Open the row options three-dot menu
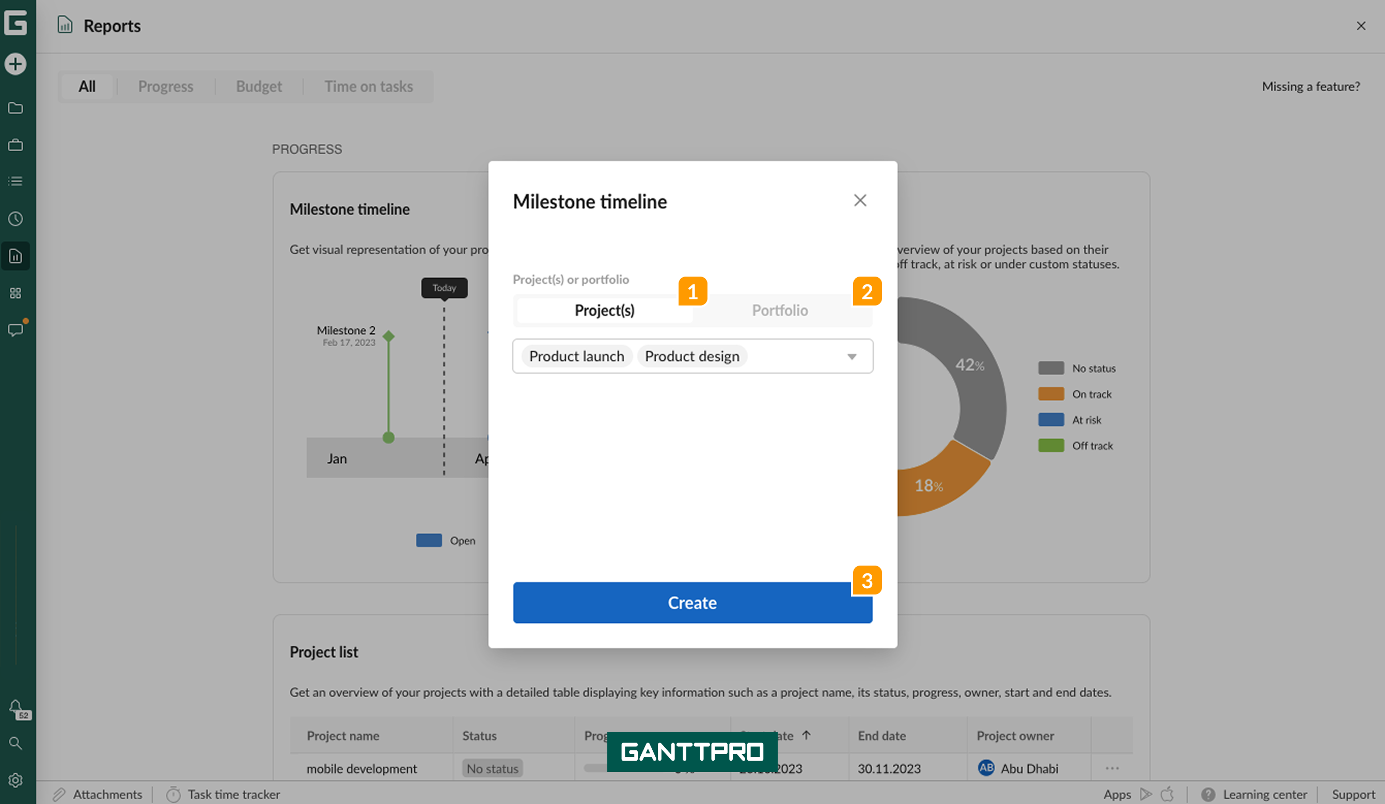 click(x=1111, y=768)
